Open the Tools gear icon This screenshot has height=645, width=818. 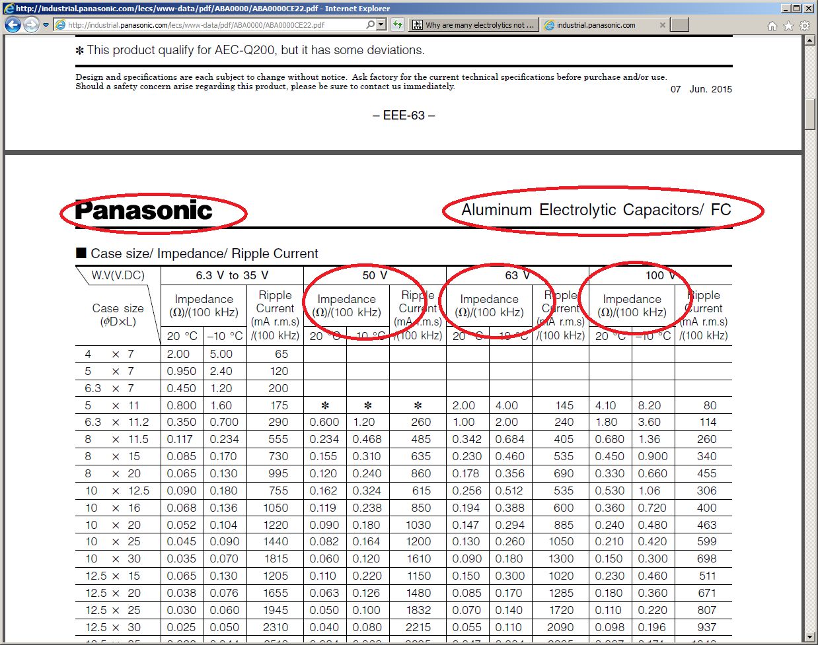(x=804, y=26)
